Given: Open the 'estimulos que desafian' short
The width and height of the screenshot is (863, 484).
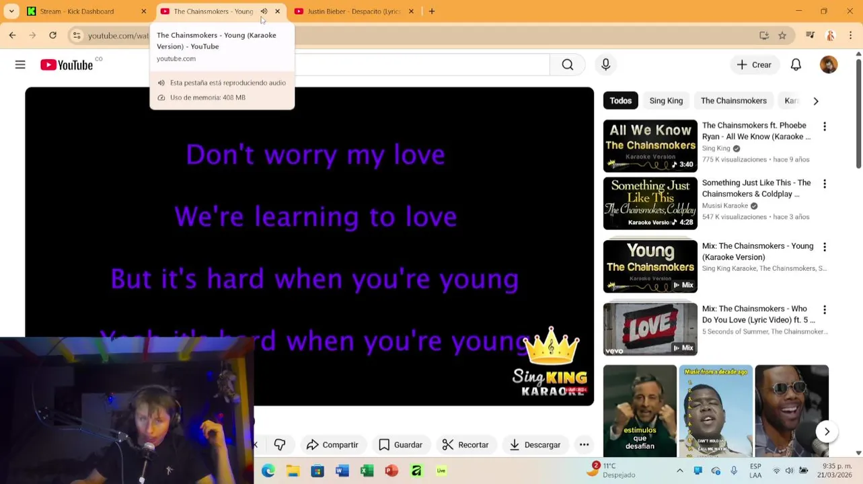Looking at the screenshot, I should 640,411.
